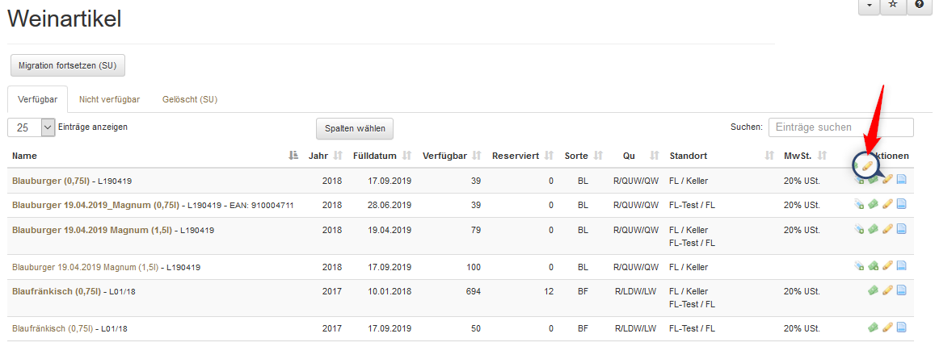Image resolution: width=935 pixels, height=342 pixels.
Task: Focus the Einträge suchen search field
Action: tap(840, 127)
